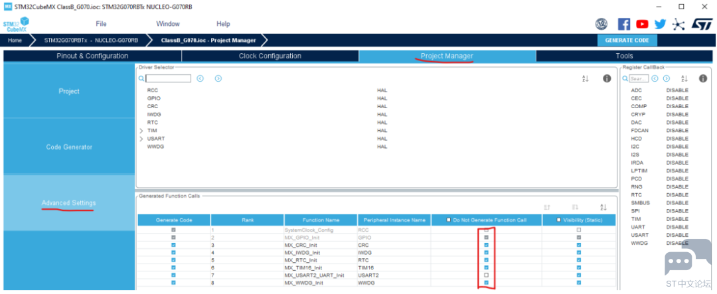Image resolution: width=717 pixels, height=294 pixels.
Task: Open DISABLE dropdown for SPI callback
Action: pyautogui.click(x=677, y=211)
